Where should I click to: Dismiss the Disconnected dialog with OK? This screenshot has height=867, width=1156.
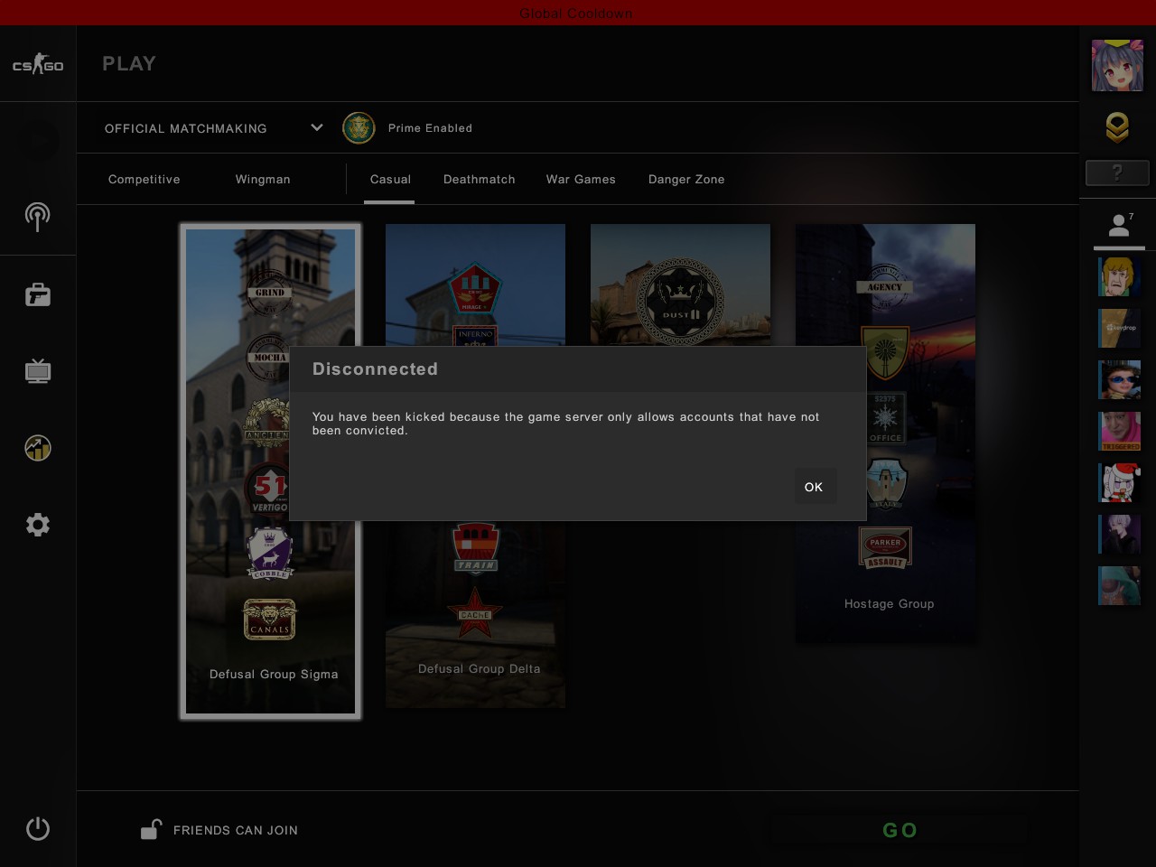click(x=814, y=487)
